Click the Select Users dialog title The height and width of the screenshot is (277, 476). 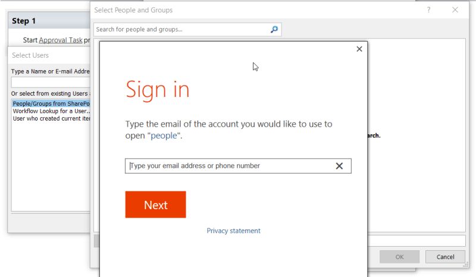pyautogui.click(x=30, y=55)
